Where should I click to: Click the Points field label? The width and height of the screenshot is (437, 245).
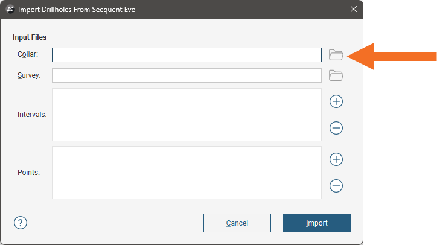[x=28, y=172]
